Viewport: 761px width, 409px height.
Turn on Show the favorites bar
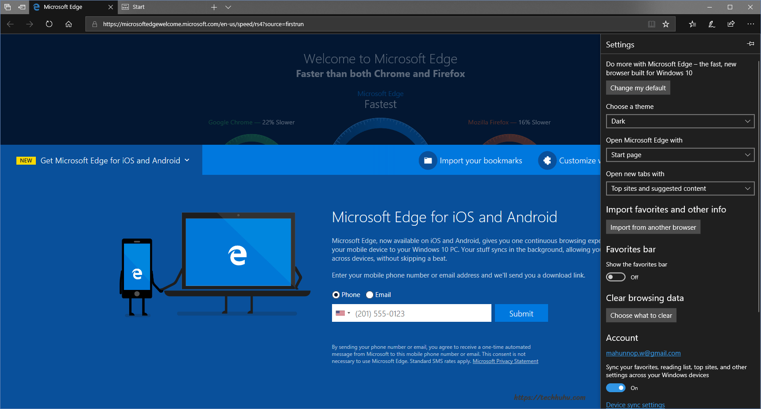pos(615,277)
